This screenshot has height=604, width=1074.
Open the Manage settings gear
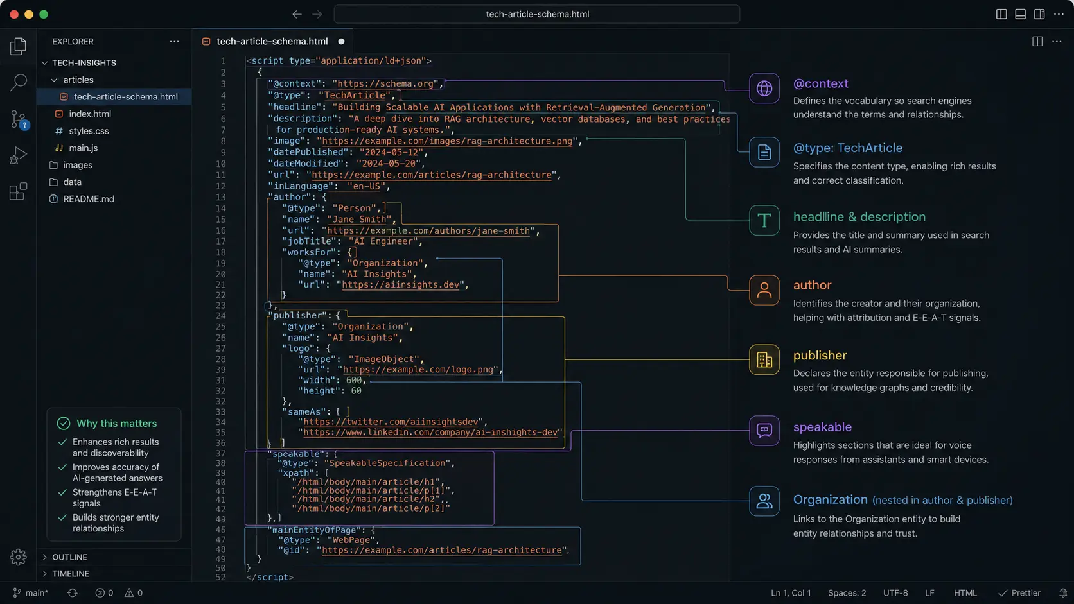coord(18,557)
